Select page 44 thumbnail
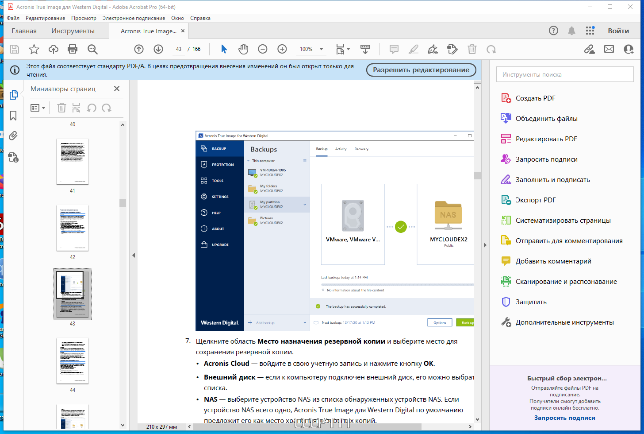The width and height of the screenshot is (644, 434). (73, 361)
